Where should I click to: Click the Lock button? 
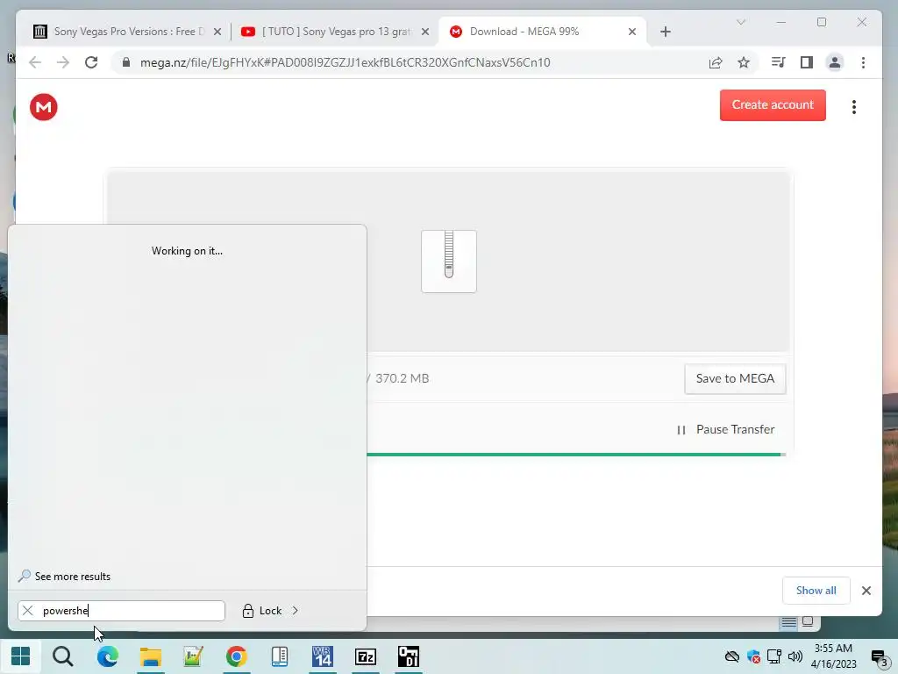(x=262, y=611)
